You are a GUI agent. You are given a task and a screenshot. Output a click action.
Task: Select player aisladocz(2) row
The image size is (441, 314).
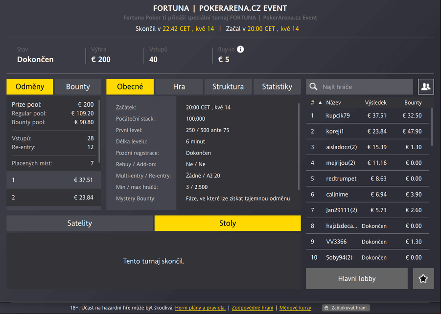pos(367,147)
